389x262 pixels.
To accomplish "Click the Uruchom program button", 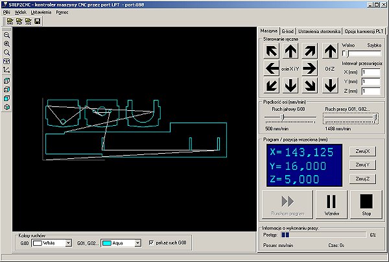I will pyautogui.click(x=287, y=205).
